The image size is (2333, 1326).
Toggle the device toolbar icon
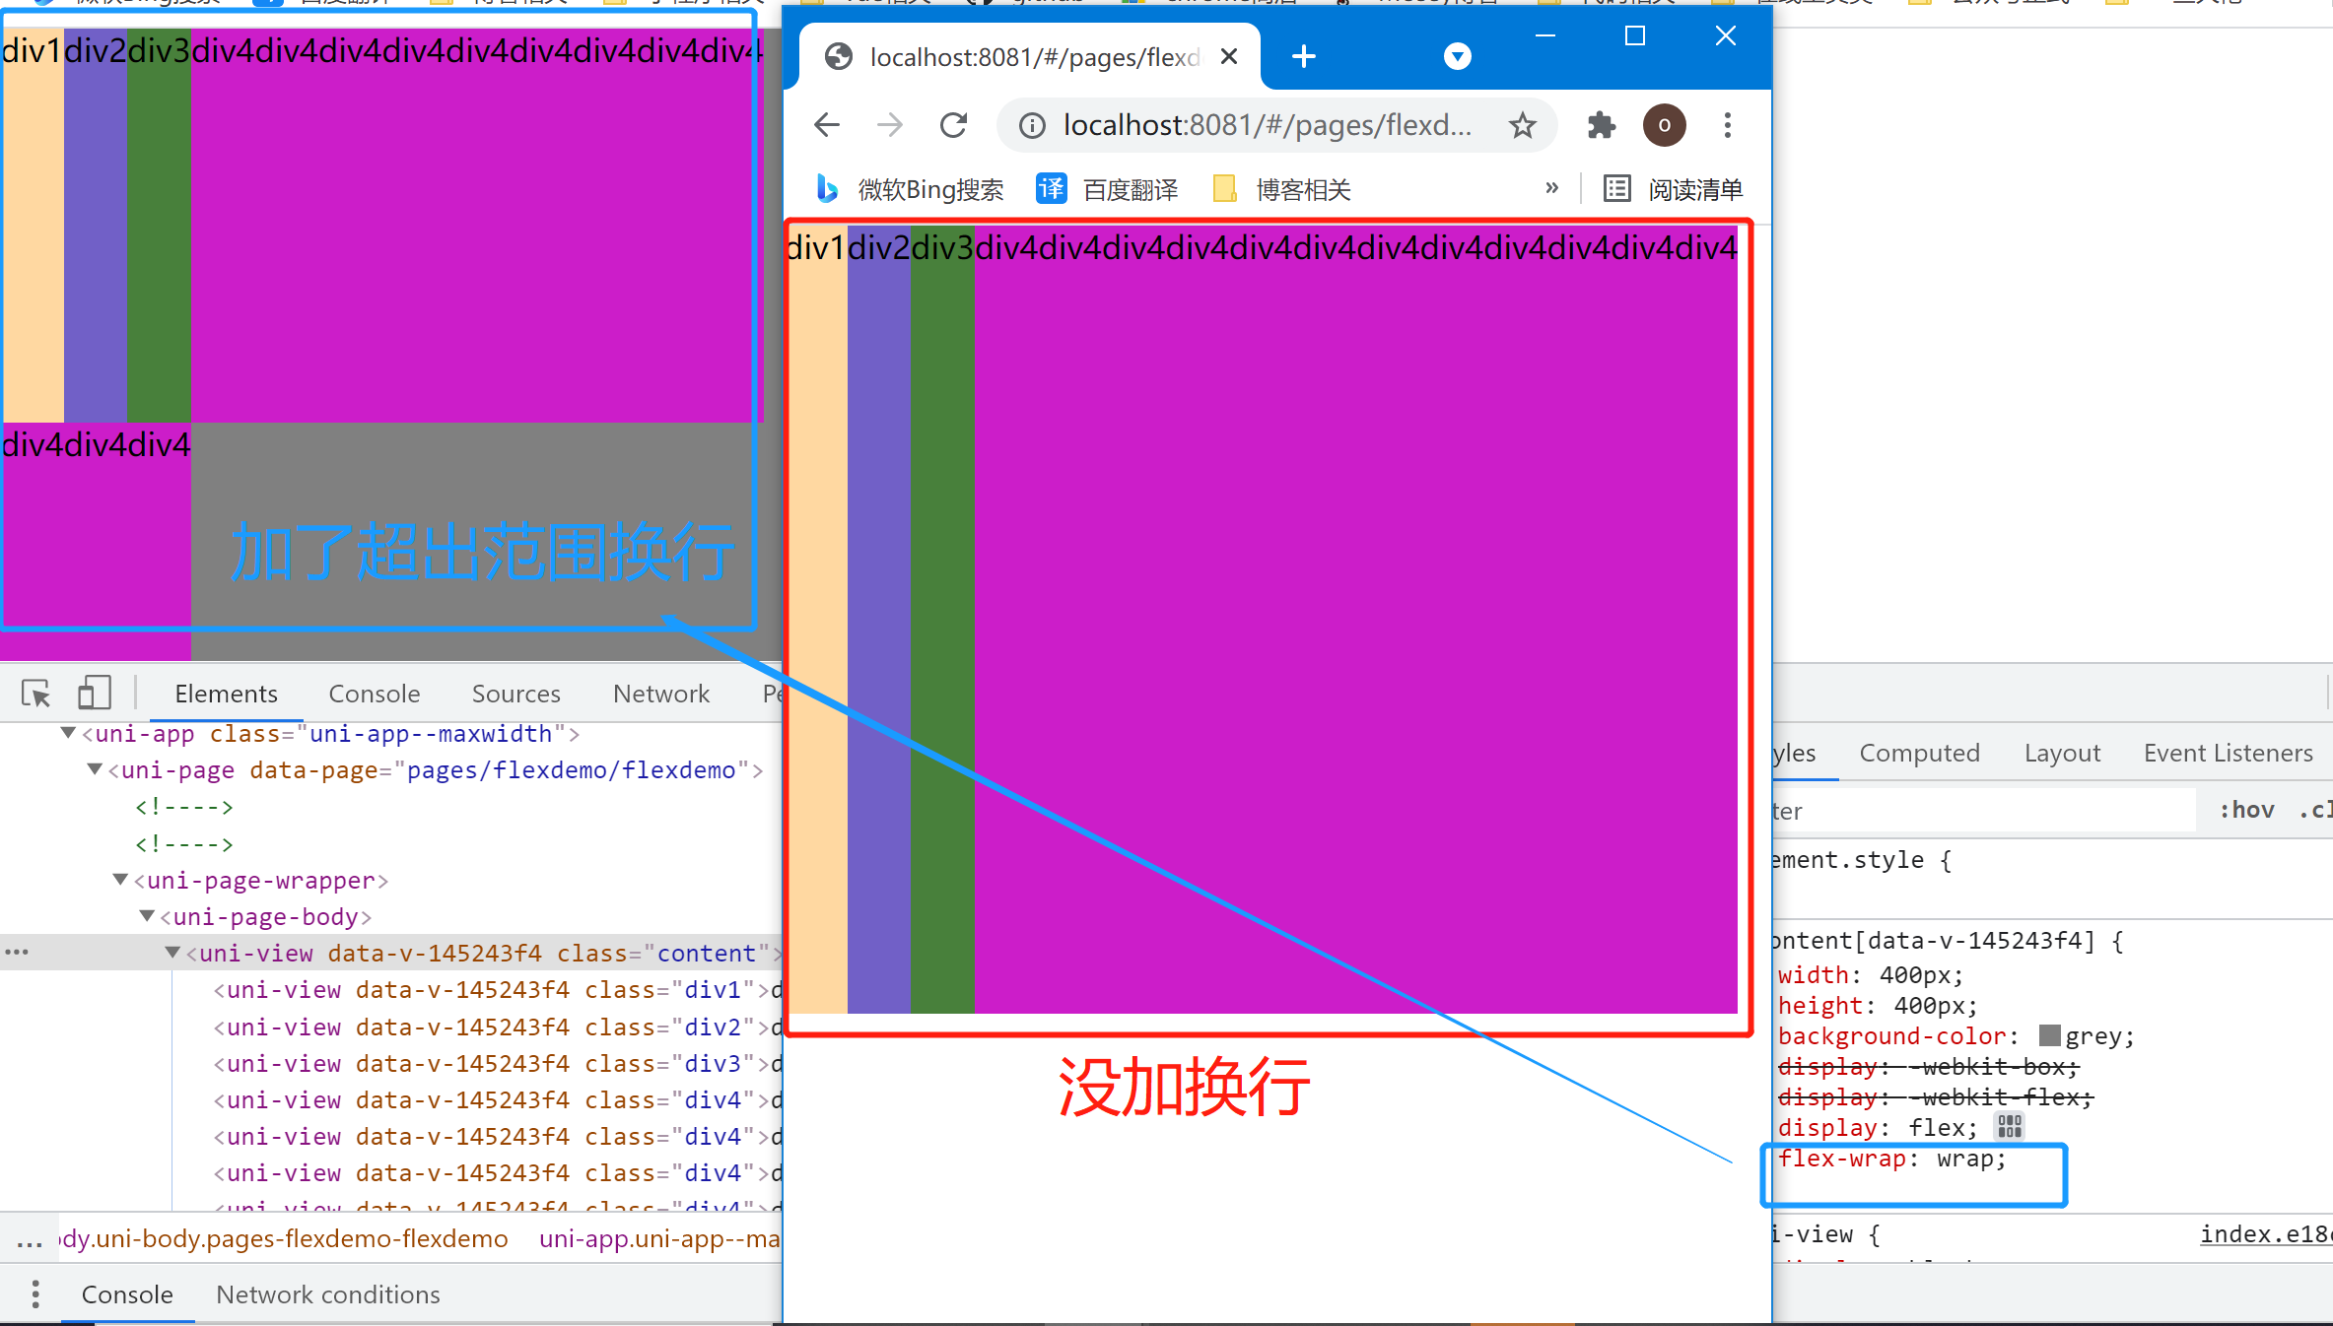pyautogui.click(x=94, y=693)
